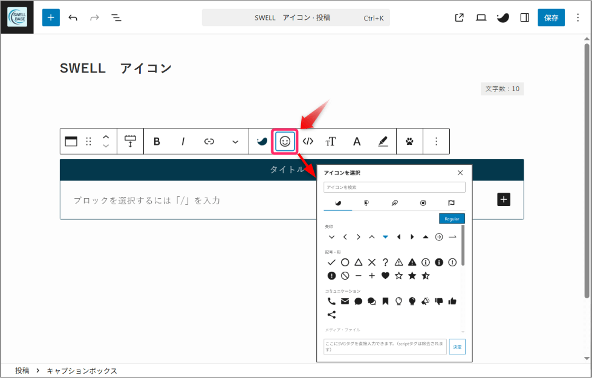Image resolution: width=592 pixels, height=378 pixels.
Task: Confirm with the 決定 button
Action: (457, 347)
